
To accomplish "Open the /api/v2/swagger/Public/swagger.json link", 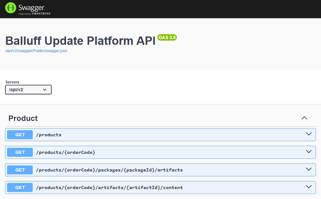I will coord(36,51).
